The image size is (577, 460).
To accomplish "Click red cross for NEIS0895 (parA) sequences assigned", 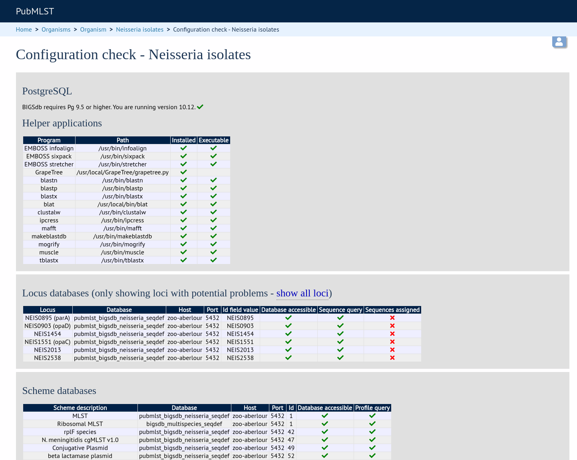I will click(x=392, y=318).
